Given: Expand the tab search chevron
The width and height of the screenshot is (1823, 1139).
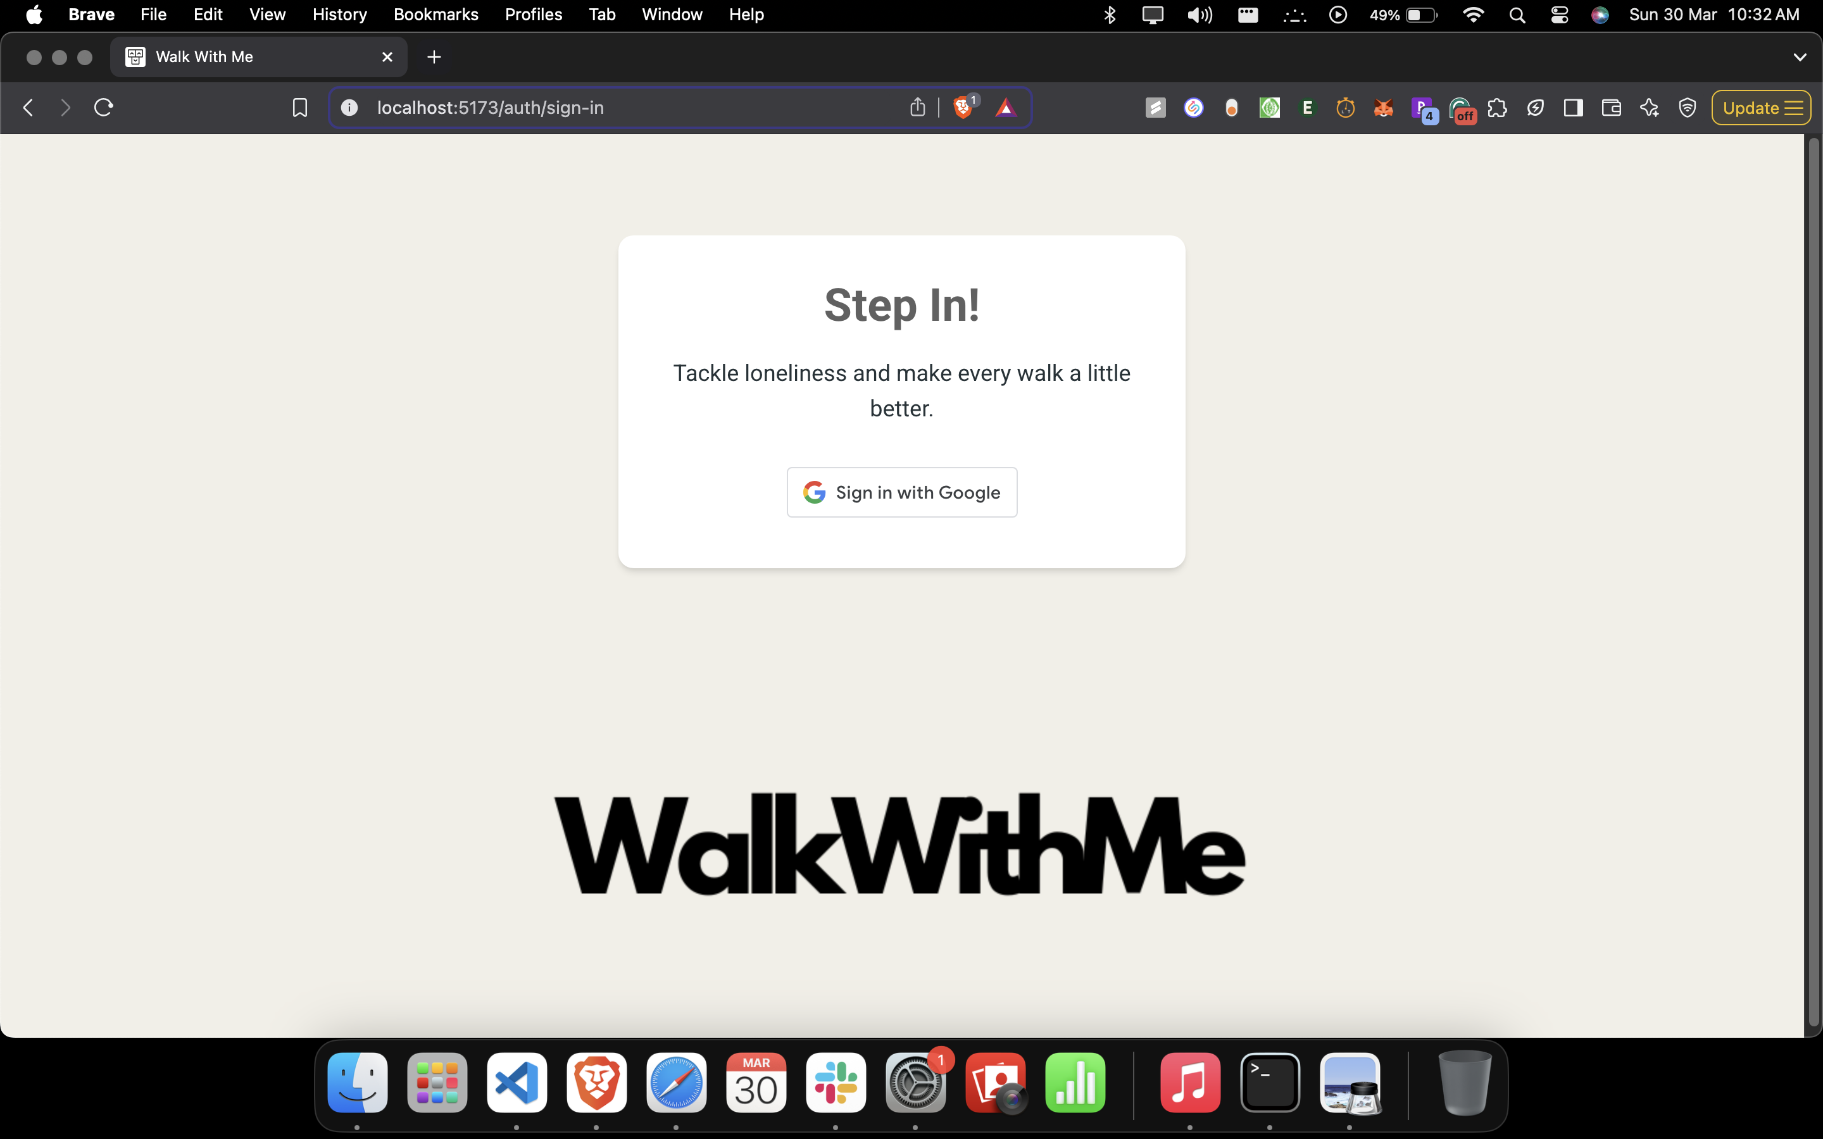Looking at the screenshot, I should click(1800, 57).
